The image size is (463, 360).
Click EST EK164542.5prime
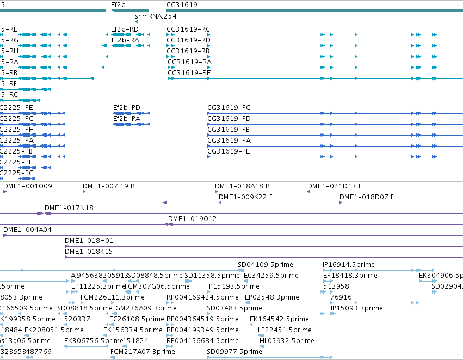coord(279,320)
